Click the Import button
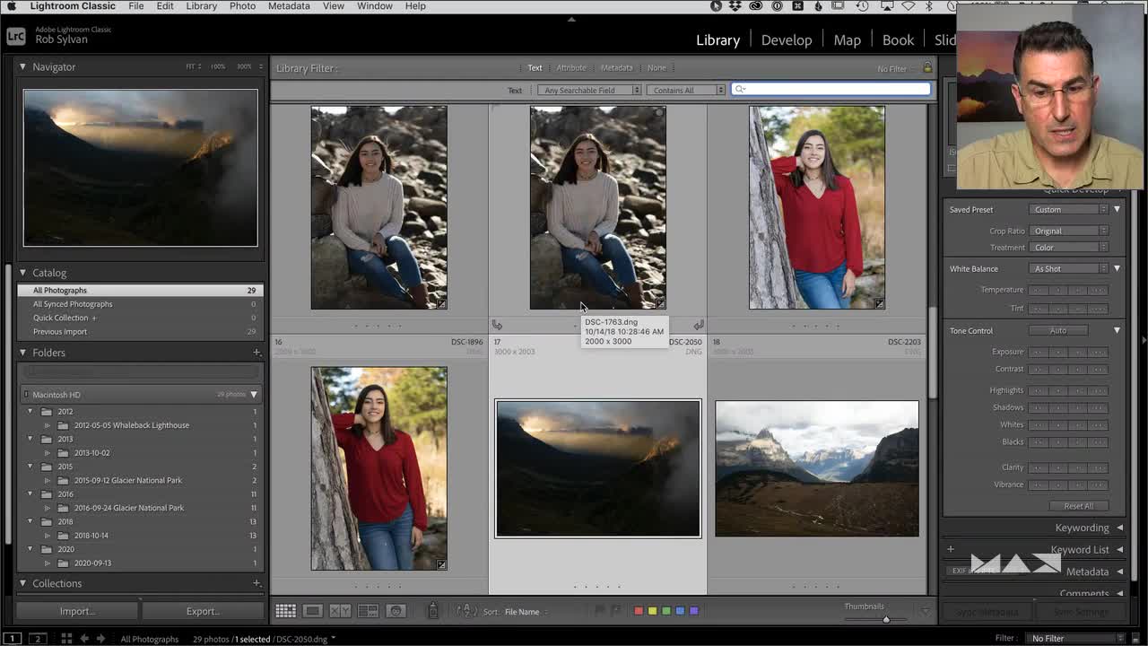This screenshot has height=646, width=1148. [x=77, y=611]
